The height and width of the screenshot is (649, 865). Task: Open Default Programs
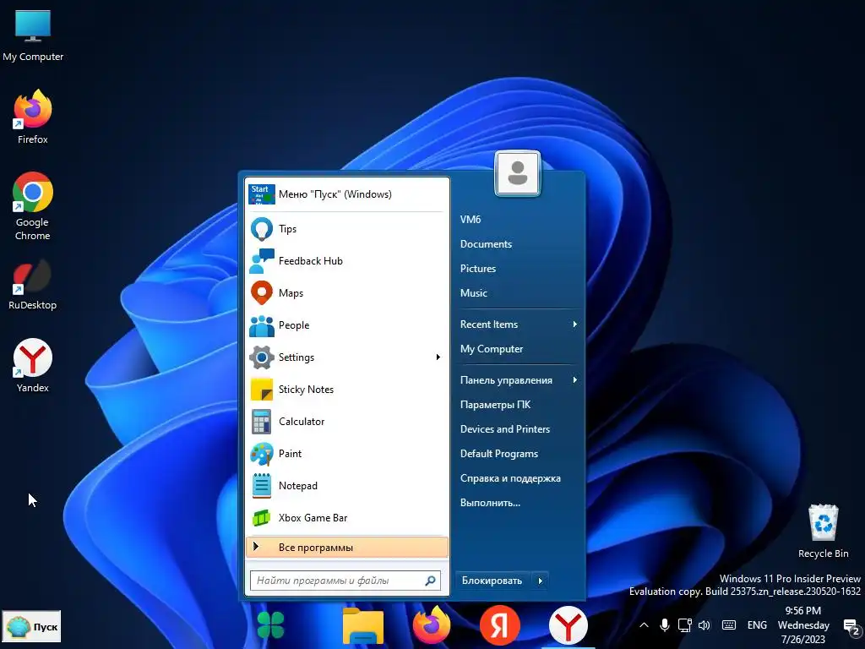498,454
